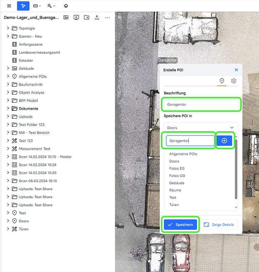
Task: Open the wrench tools dropdown
Action: tap(51, 6)
